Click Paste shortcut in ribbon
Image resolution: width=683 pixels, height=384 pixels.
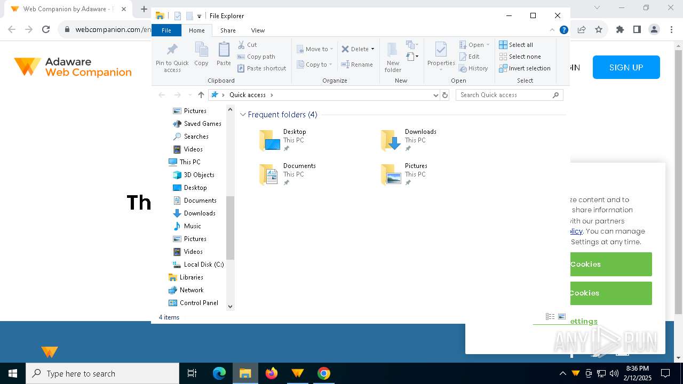pyautogui.click(x=261, y=68)
